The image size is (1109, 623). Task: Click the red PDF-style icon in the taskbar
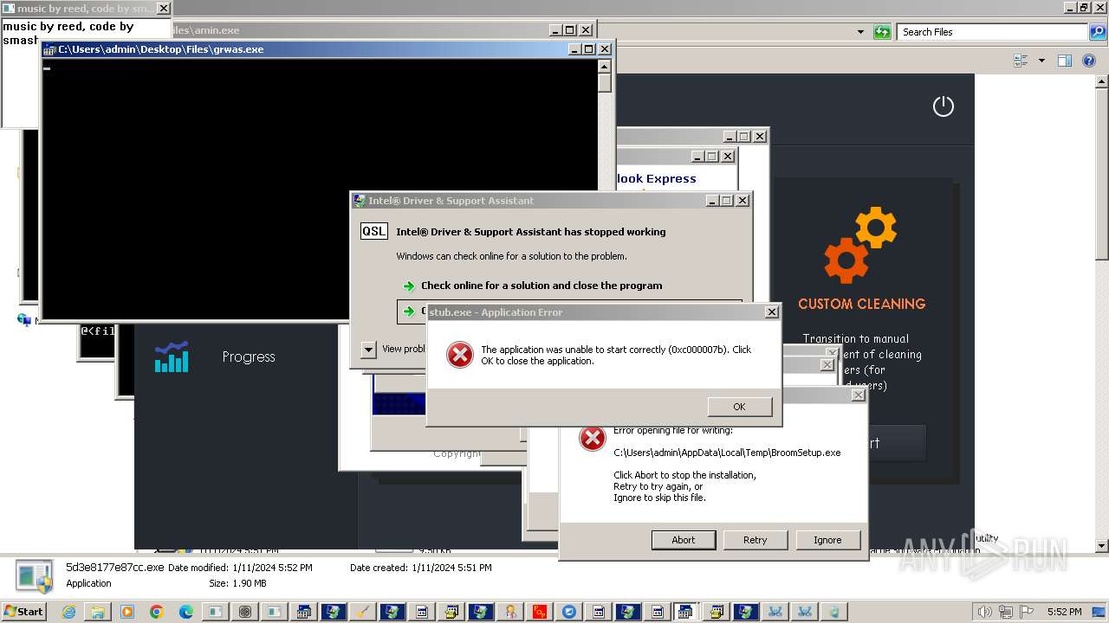coord(539,612)
